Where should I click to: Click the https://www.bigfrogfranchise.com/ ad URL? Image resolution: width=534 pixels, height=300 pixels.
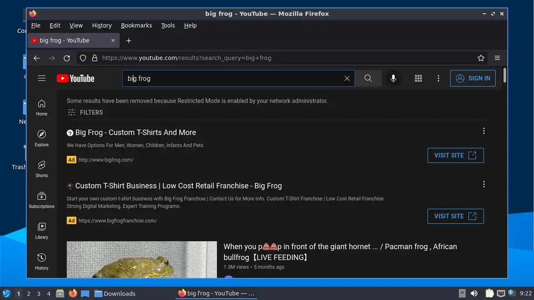tap(118, 221)
